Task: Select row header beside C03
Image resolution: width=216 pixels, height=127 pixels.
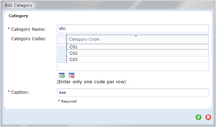Action: tap(61, 59)
